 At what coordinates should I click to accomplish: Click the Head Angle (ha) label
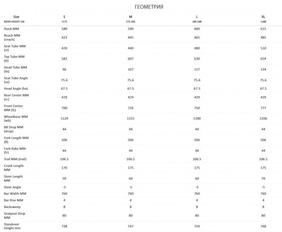16,89
